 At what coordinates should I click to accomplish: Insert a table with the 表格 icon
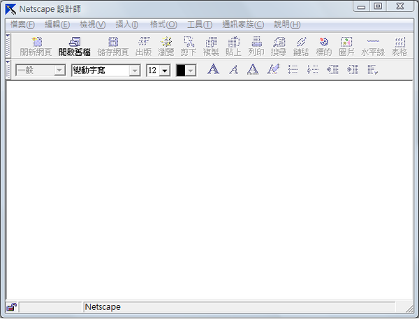(399, 46)
